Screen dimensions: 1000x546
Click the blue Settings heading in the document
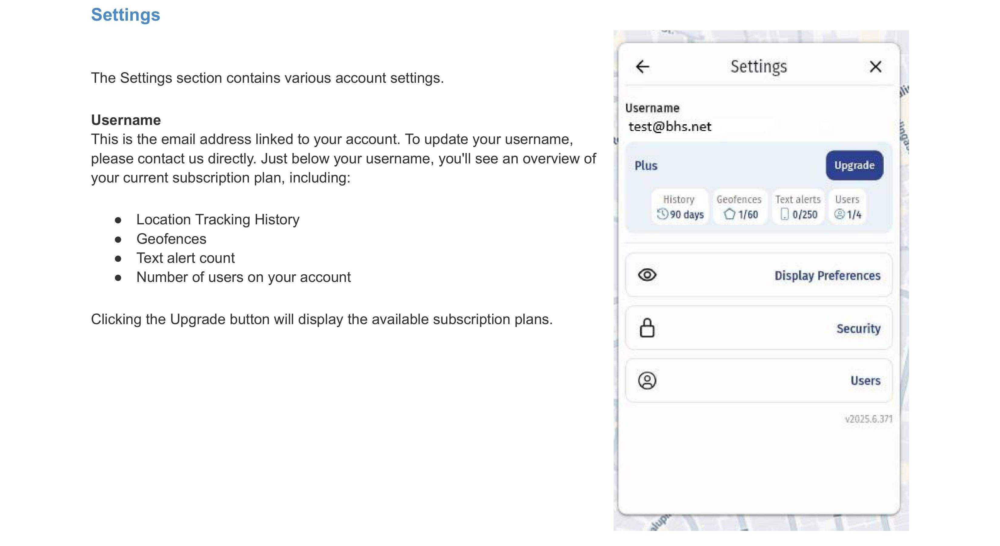click(x=125, y=15)
